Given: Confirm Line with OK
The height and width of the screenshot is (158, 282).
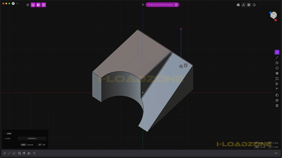Looking at the screenshot, I should (x=42, y=145).
